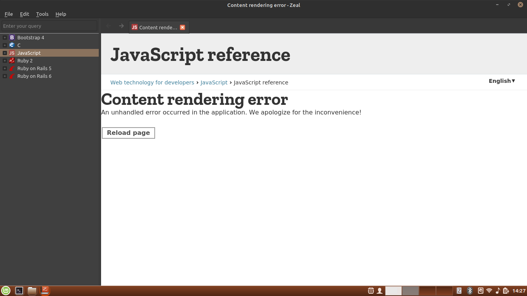This screenshot has height=296, width=527.
Task: Open the Help menu
Action: (x=61, y=14)
